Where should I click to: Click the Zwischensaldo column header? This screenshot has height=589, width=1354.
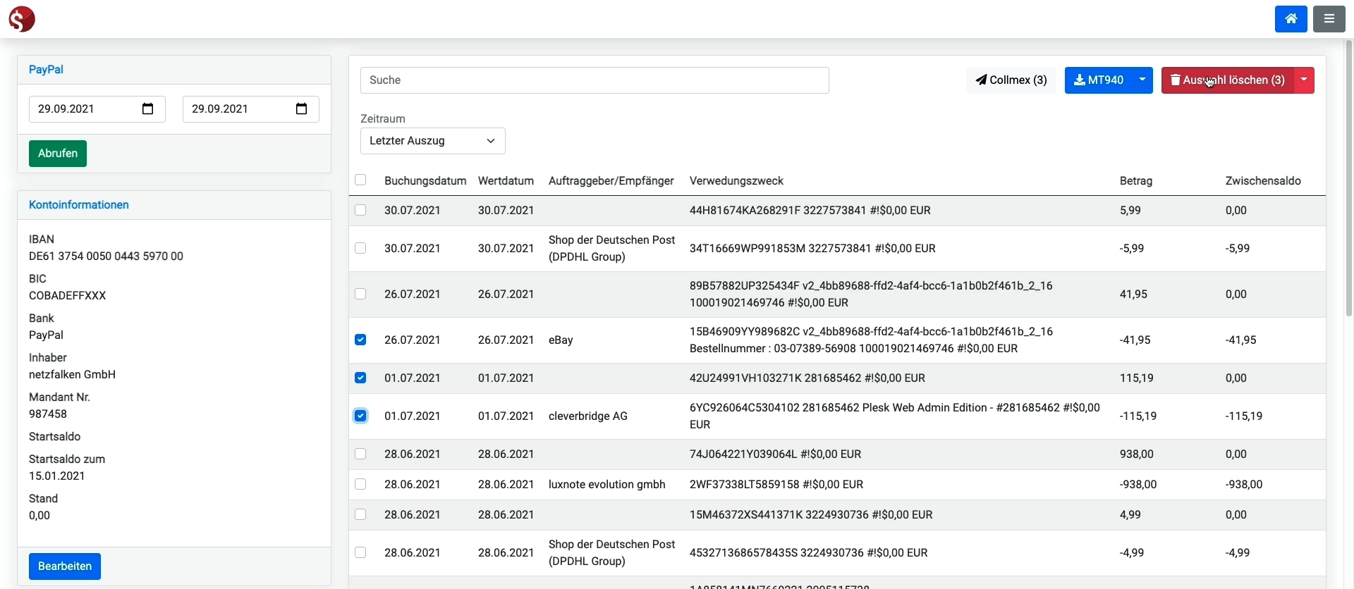1263,181
